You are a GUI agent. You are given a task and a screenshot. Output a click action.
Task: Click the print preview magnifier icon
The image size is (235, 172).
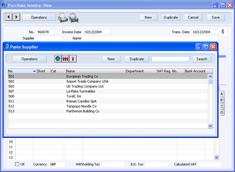point(73,18)
